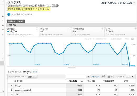Select the CTR 3.30% metric tile
This screenshot has width=137, height=96.
(x=121, y=32)
